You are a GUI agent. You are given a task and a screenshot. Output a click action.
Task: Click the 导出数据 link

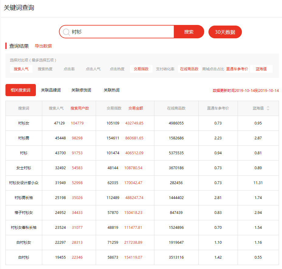tap(43, 46)
